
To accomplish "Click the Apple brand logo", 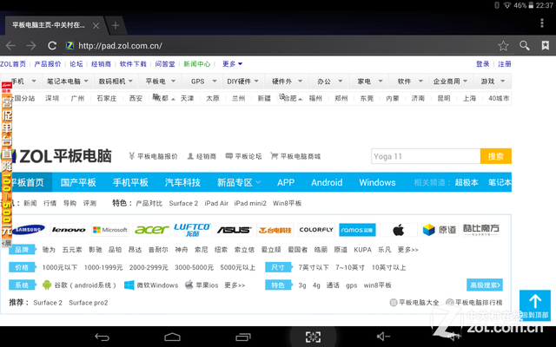I will pos(399,230).
